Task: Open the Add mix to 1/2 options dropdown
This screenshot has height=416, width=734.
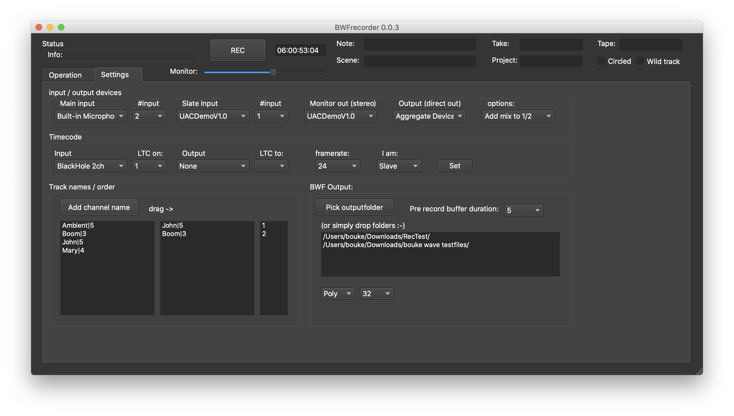Action: (x=518, y=116)
